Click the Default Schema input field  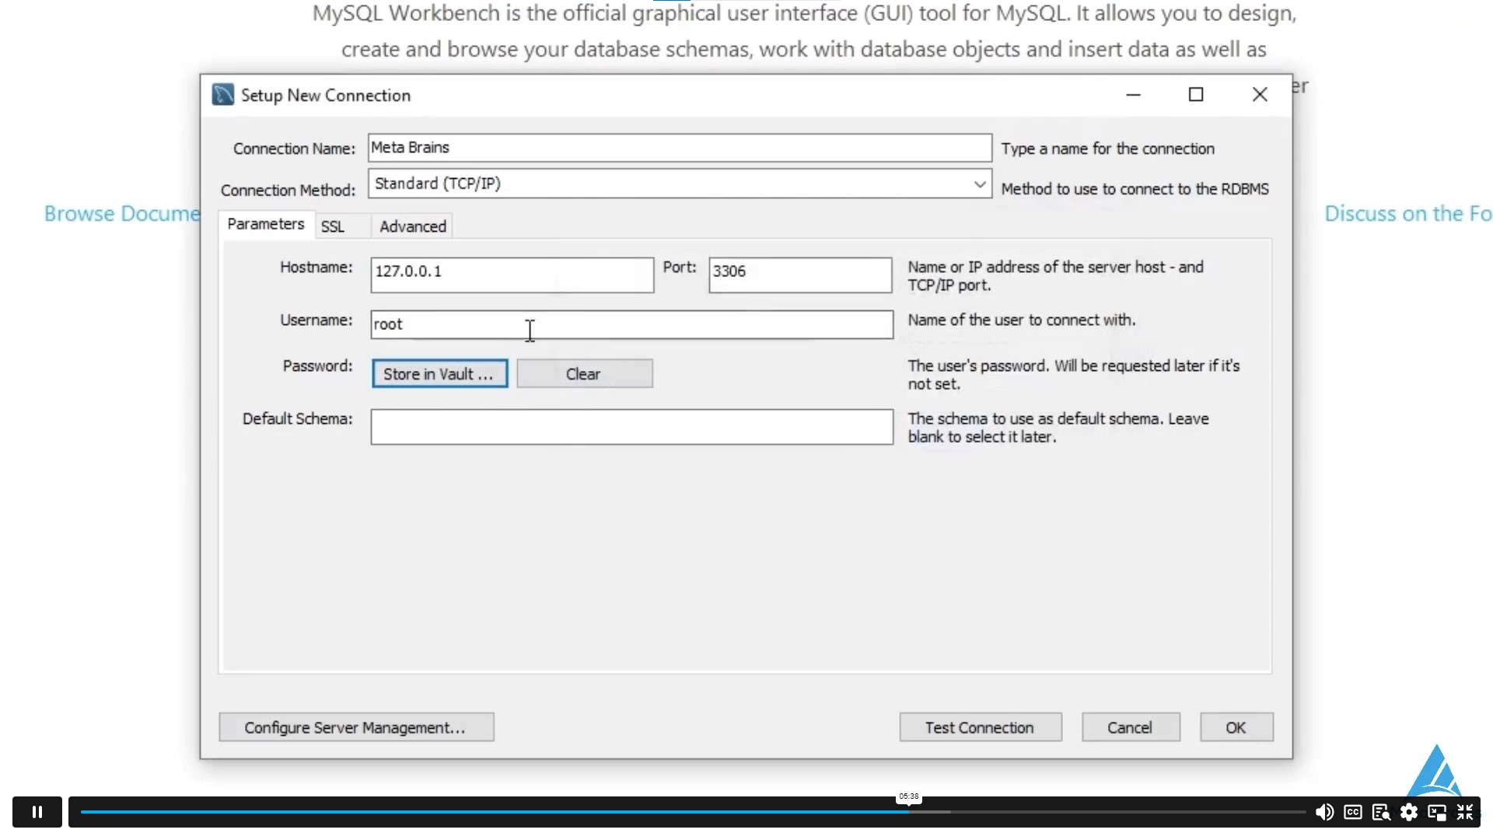tap(631, 427)
